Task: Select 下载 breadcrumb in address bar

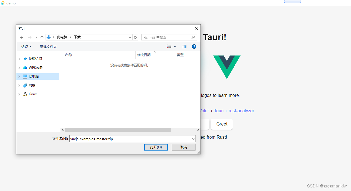Action: tap(77, 37)
